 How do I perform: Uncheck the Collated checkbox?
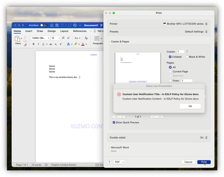point(170,57)
